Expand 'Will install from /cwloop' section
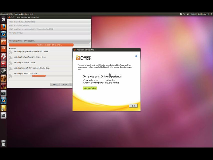 49,25
